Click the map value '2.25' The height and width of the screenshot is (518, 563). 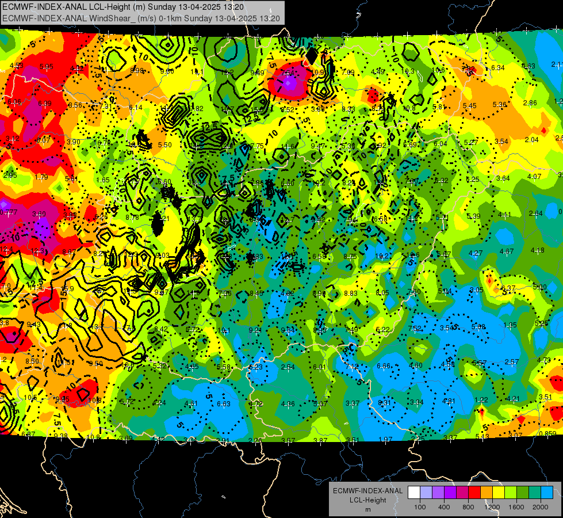[418, 439]
